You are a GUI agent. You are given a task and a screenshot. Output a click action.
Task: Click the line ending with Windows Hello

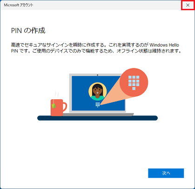95,45
